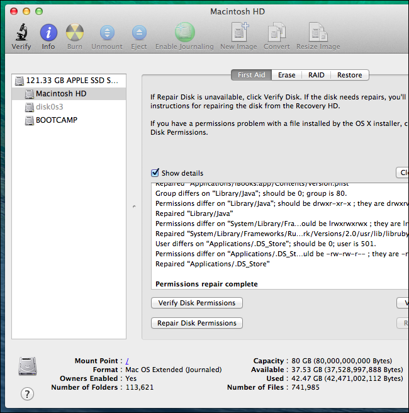Click the New Image toolbar icon
This screenshot has width=409, height=413.
[x=240, y=32]
